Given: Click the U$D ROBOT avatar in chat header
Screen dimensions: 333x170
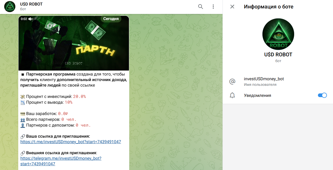Looking at the screenshot, I should pos(10,7).
